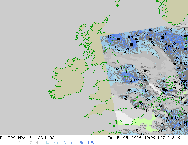
Task: Select the 30 value in the bottom legend
Action: tap(30, 143)
